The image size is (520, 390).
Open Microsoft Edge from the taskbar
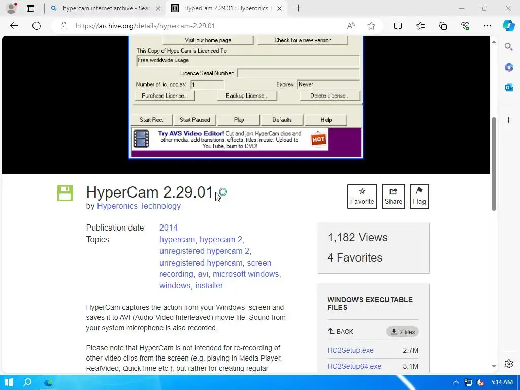click(48, 382)
